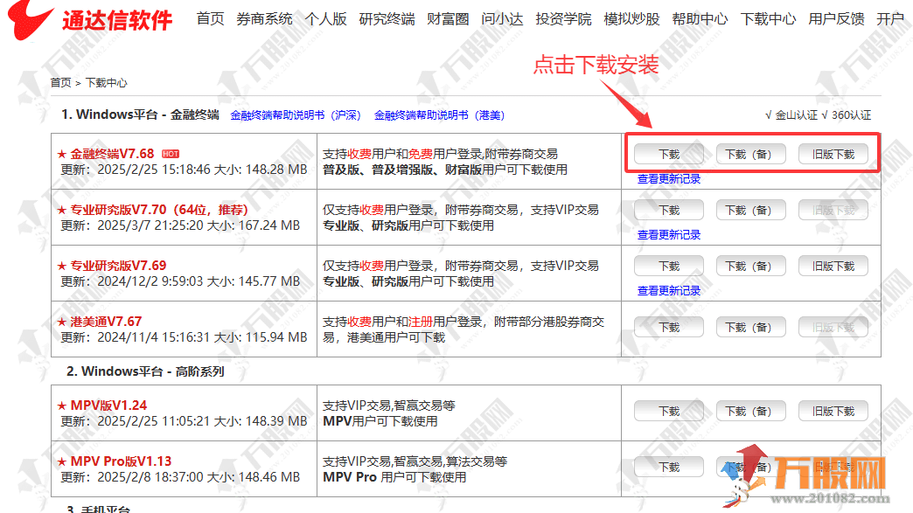Click the 下载中心 breadcrumb text
Screen dimensions: 913x513
tap(107, 83)
